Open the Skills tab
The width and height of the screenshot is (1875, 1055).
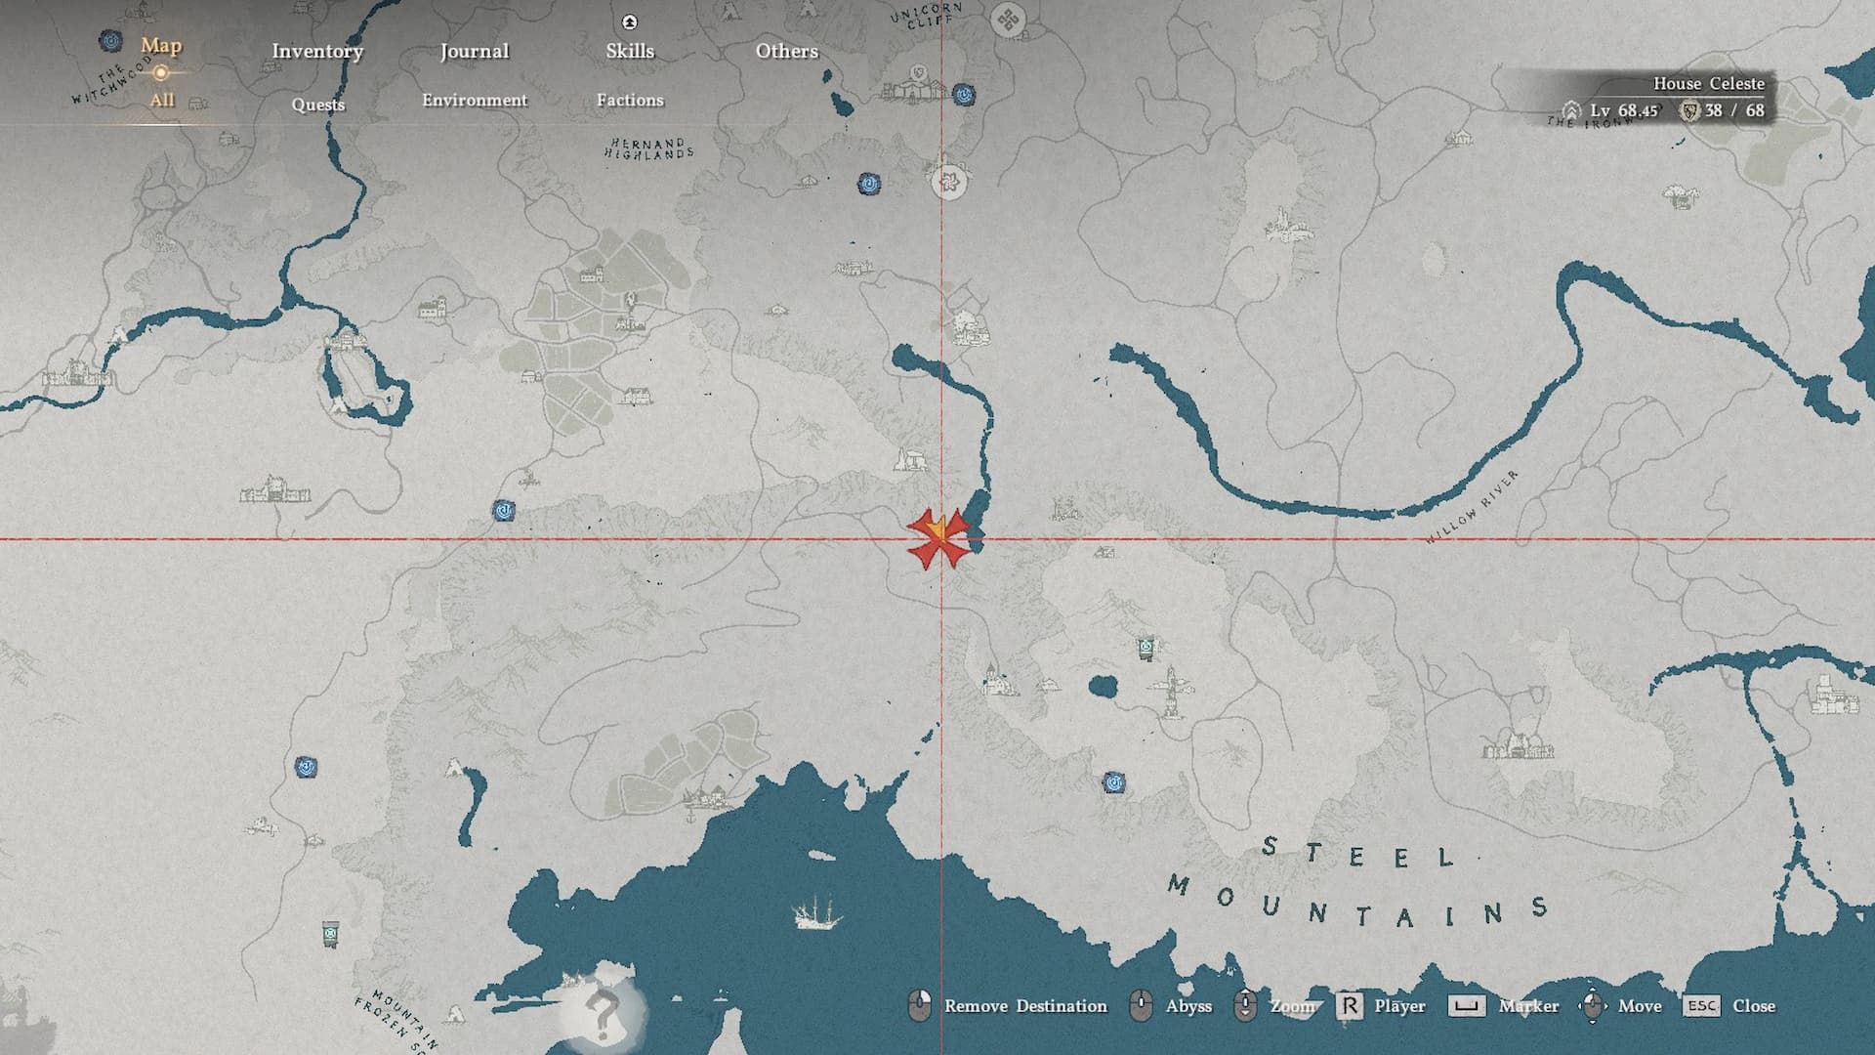[x=630, y=51]
